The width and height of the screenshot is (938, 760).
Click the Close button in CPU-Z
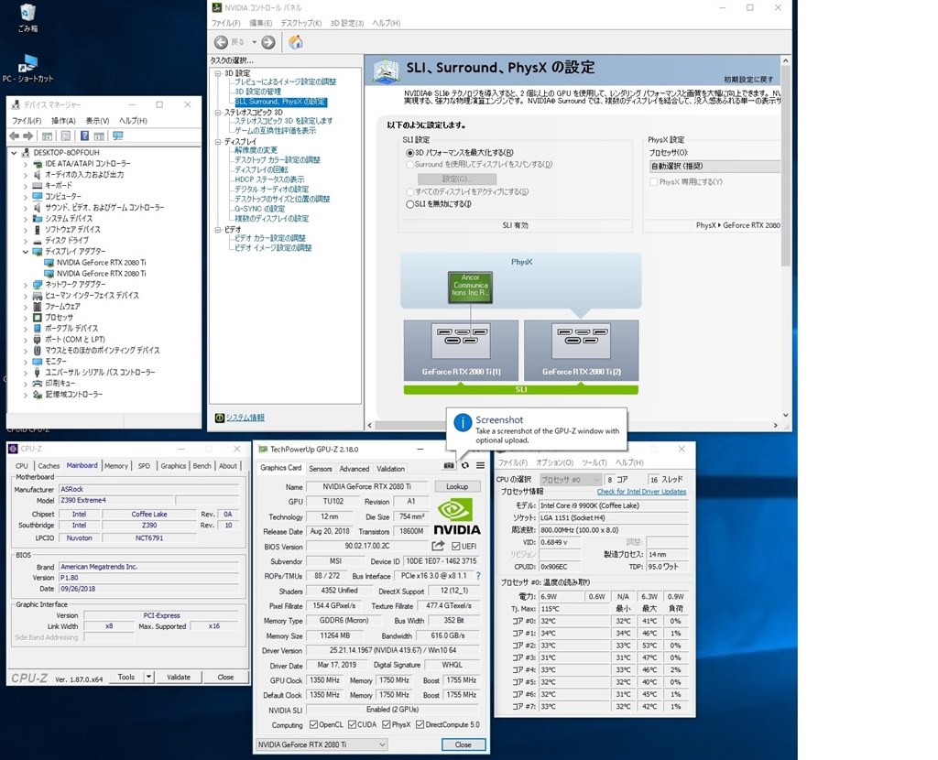click(225, 677)
